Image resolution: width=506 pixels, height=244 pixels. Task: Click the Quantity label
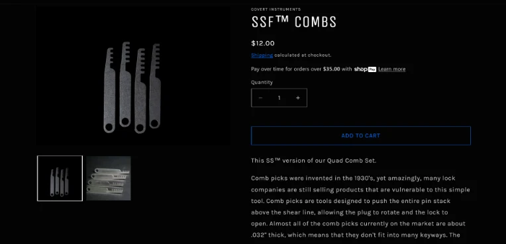(262, 82)
